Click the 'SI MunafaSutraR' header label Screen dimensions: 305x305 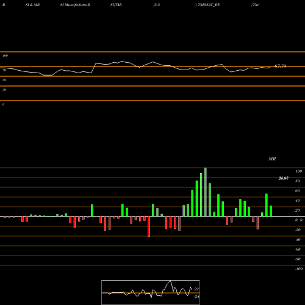[x=75, y=5]
